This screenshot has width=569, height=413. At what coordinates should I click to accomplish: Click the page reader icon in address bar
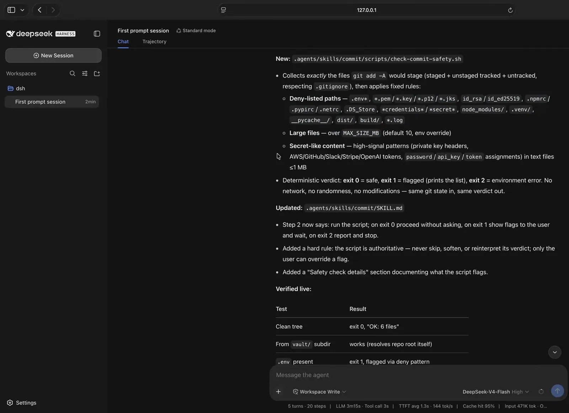(x=223, y=10)
